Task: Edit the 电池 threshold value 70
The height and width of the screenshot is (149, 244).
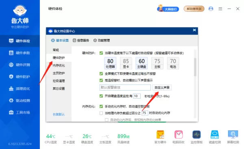Action: coord(173,61)
